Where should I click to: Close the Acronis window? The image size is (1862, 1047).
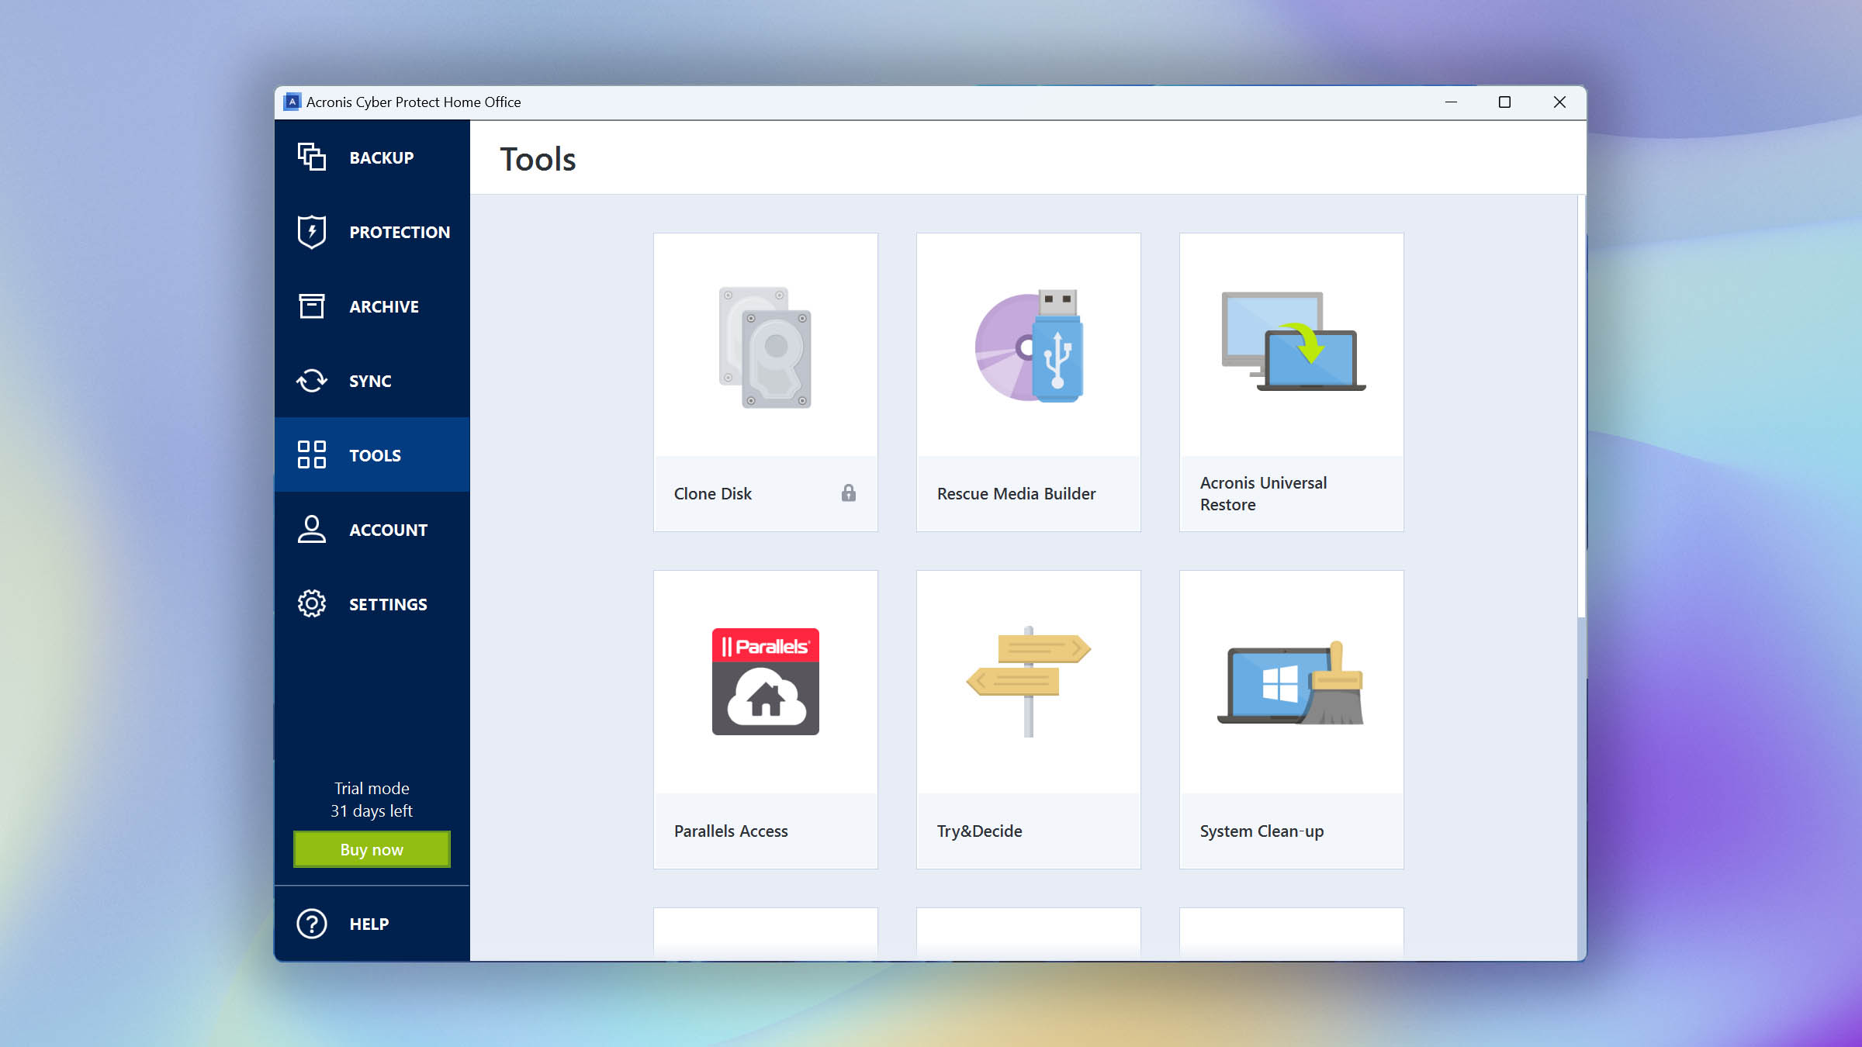point(1559,102)
